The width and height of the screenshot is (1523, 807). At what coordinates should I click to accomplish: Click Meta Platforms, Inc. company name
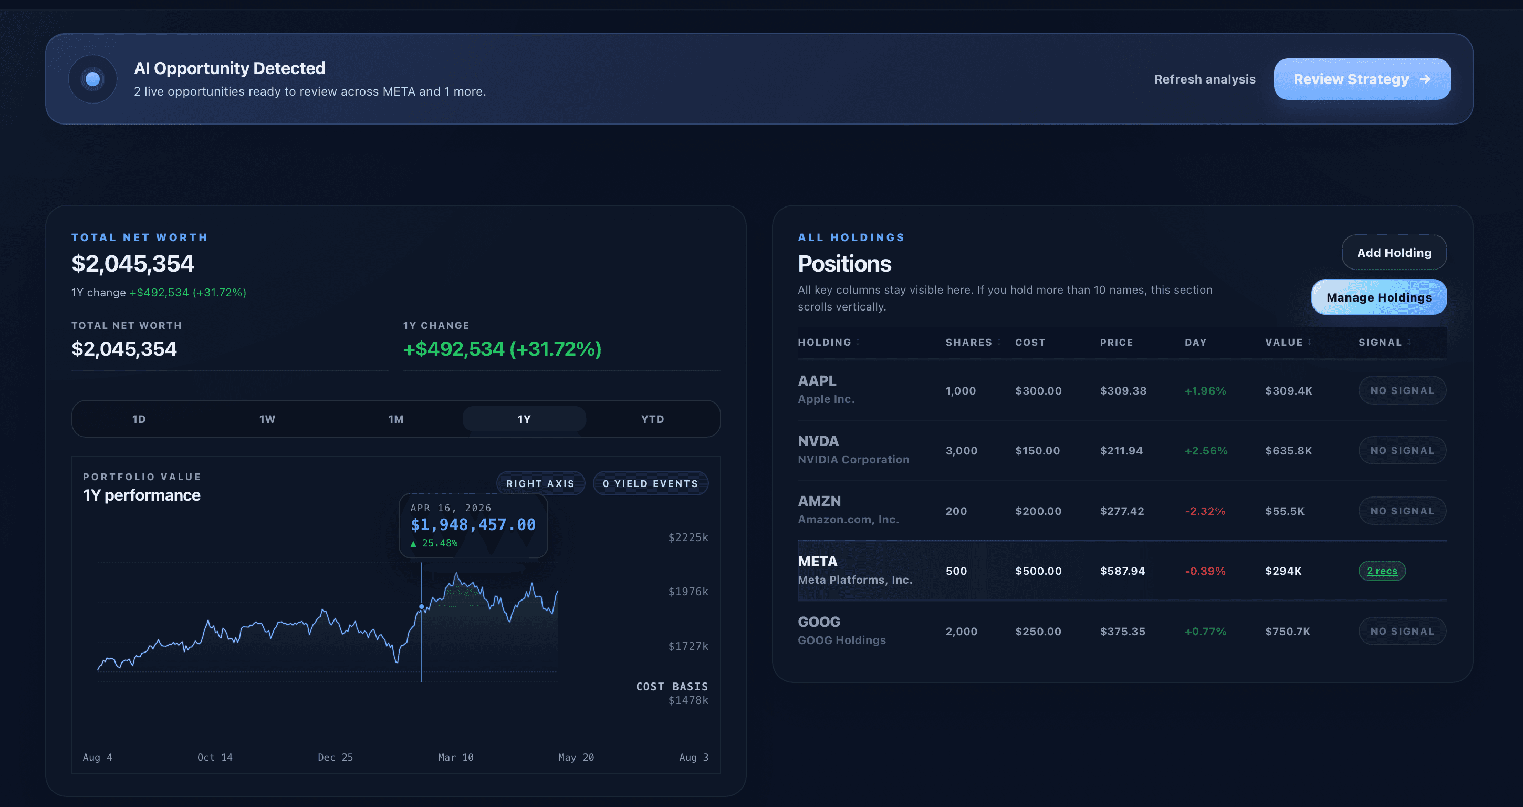pyautogui.click(x=855, y=581)
